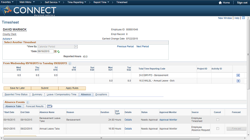Click the Duration column header
Viewport: 250px width, 140px height.
105,112
